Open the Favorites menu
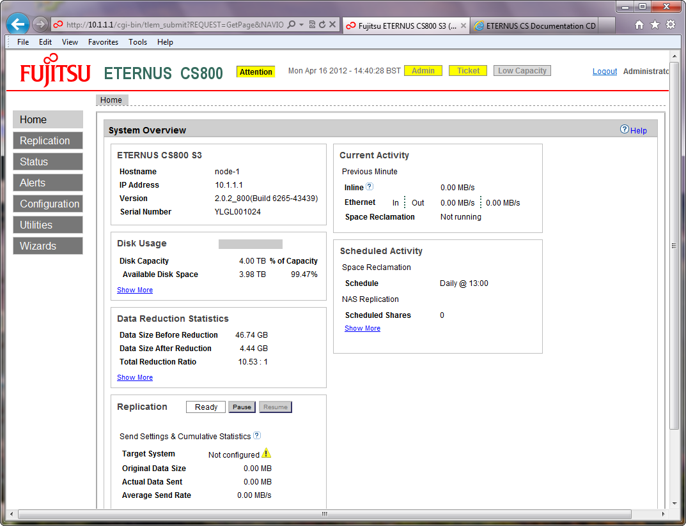Screen dimensions: 686x526 103,42
